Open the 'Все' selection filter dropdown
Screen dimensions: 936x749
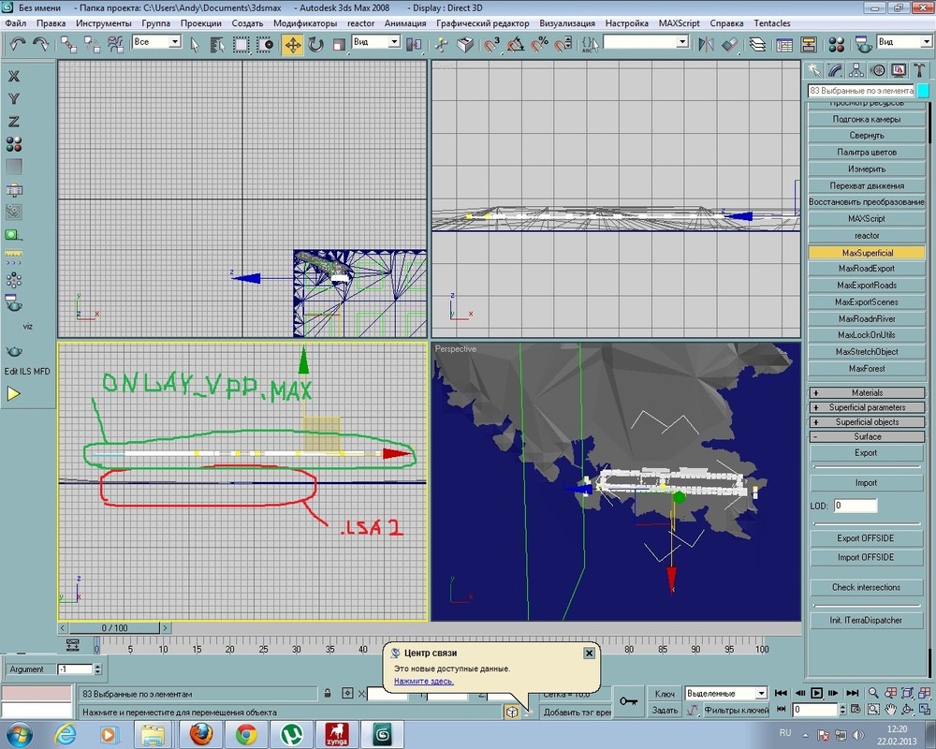click(156, 42)
